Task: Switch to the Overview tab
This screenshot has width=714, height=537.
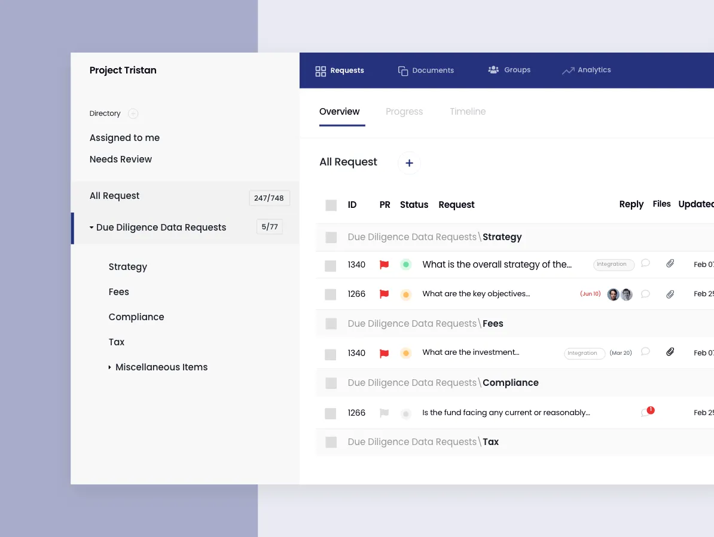Action: point(339,111)
